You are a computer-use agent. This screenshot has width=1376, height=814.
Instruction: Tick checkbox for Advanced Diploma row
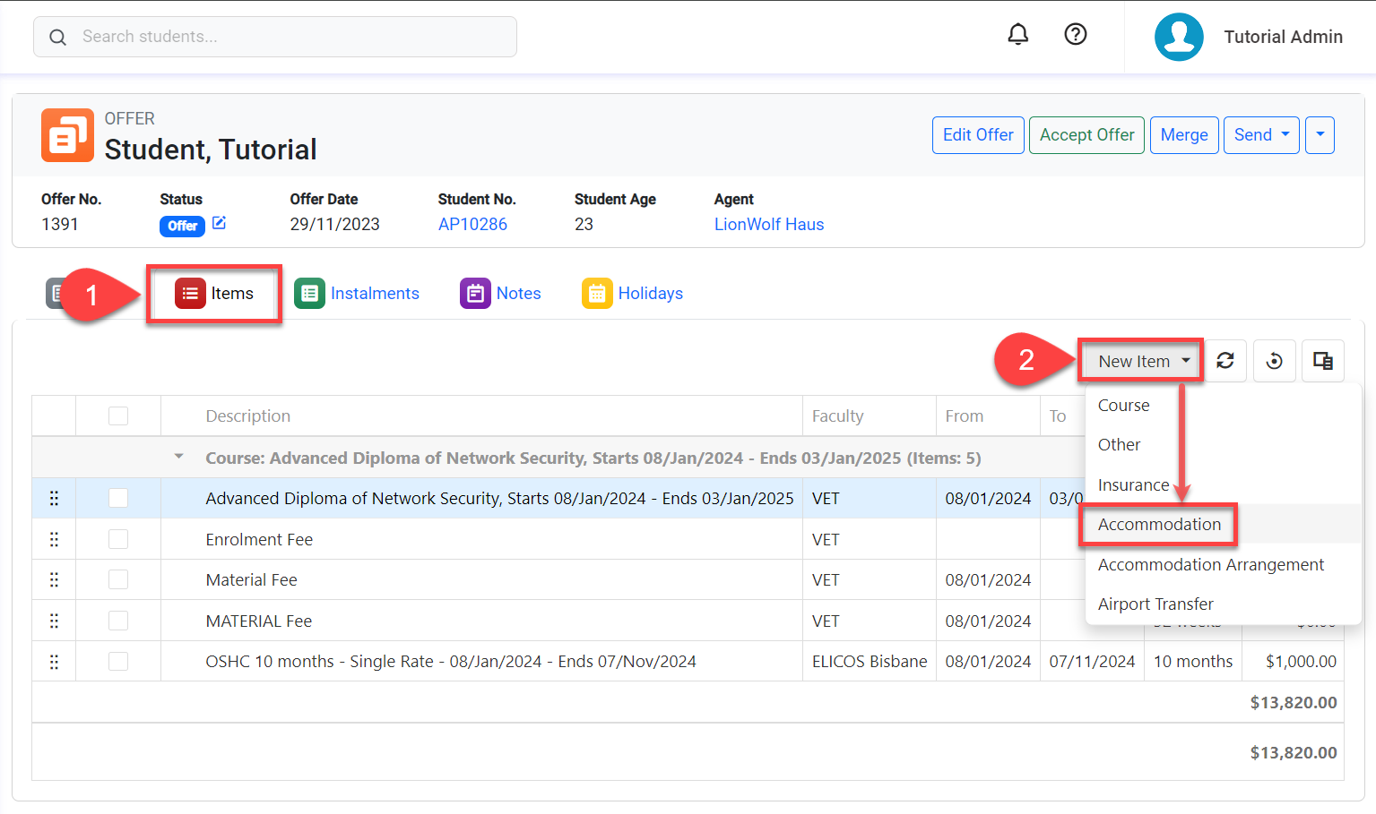coord(118,498)
